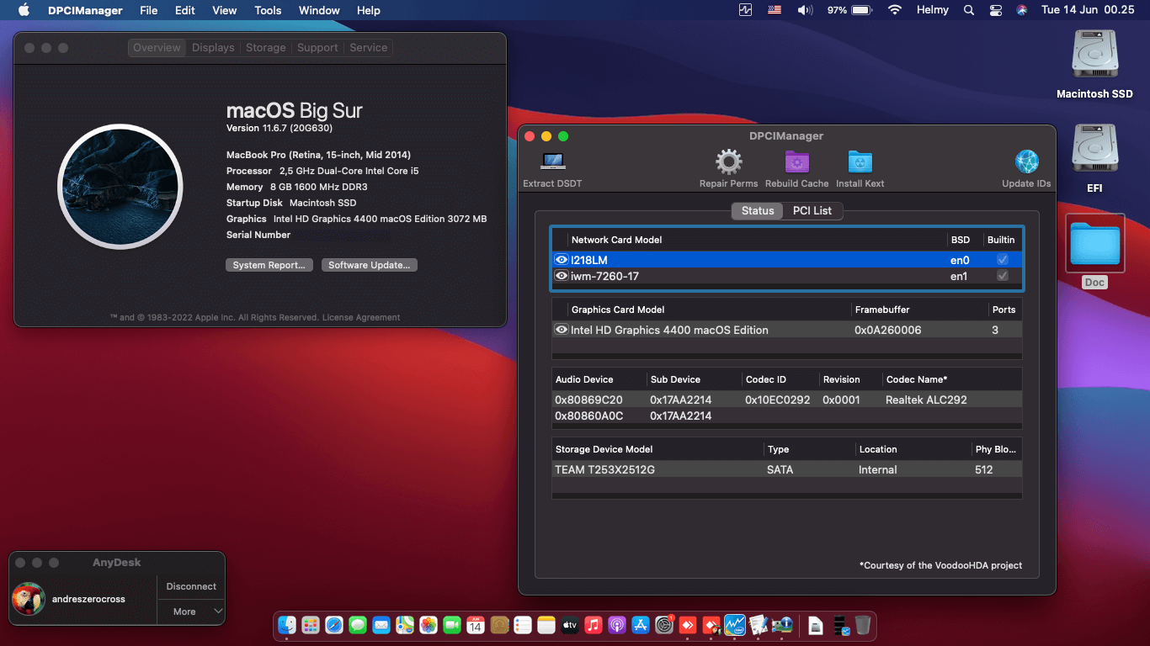Toggle Builtin checkbox for en0 network card

(1001, 259)
